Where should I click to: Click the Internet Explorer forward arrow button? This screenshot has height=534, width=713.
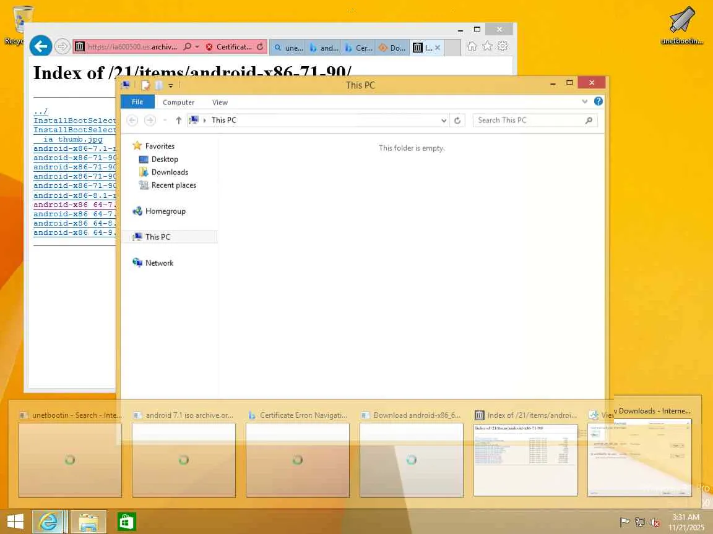pos(63,46)
